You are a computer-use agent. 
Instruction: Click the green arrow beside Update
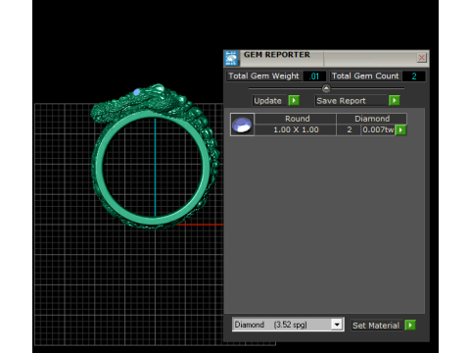pyautogui.click(x=294, y=100)
